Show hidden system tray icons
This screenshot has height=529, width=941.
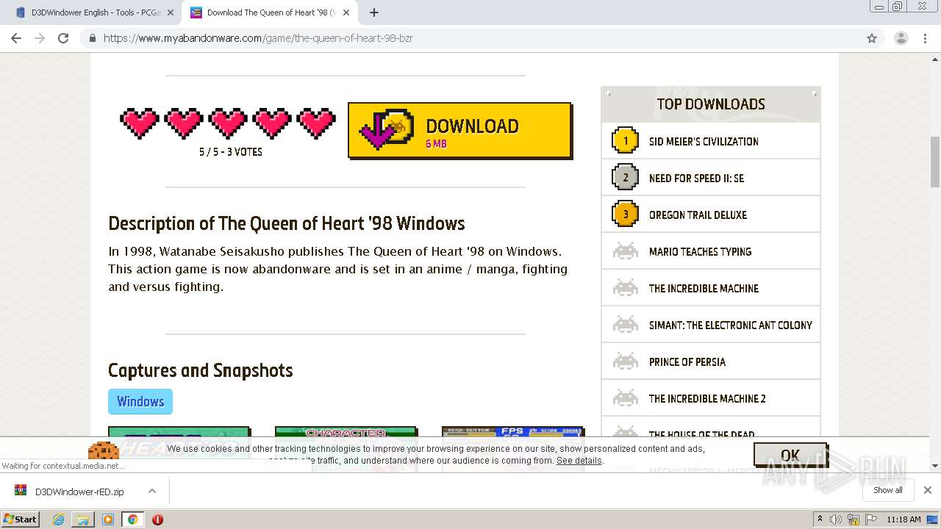click(x=820, y=519)
